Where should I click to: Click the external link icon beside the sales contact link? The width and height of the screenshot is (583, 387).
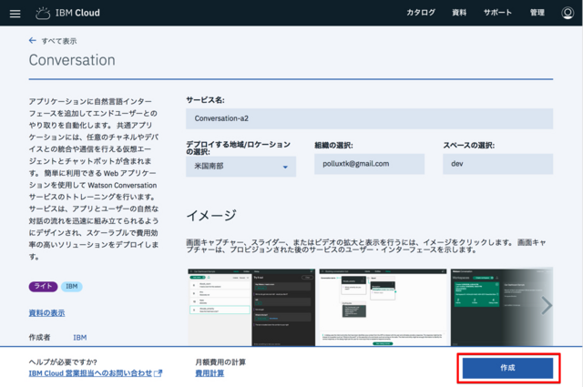point(158,372)
